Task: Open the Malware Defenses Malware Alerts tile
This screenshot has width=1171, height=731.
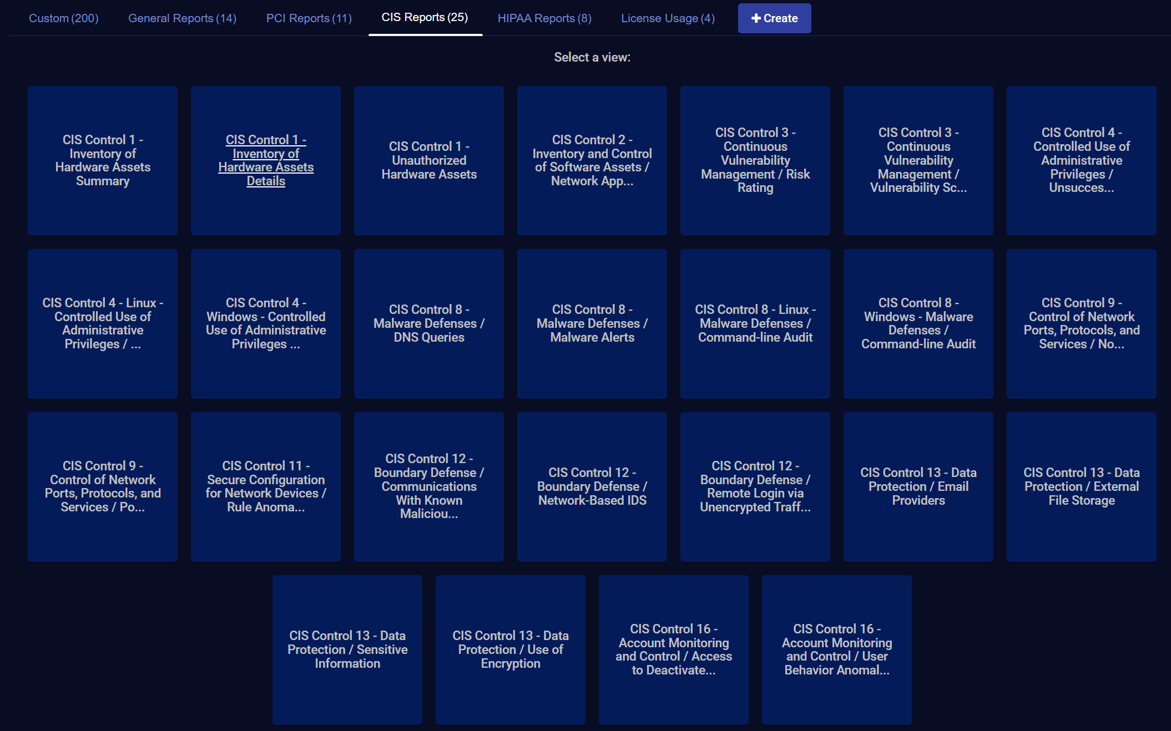Action: pos(592,323)
